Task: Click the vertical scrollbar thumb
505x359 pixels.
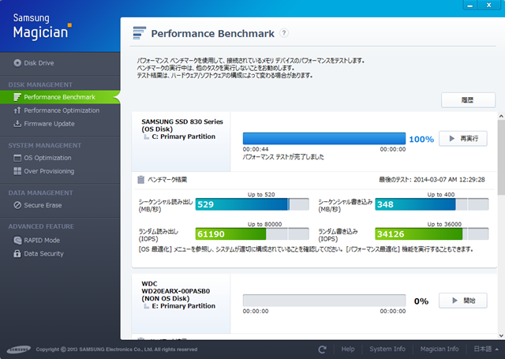Action: 501,158
